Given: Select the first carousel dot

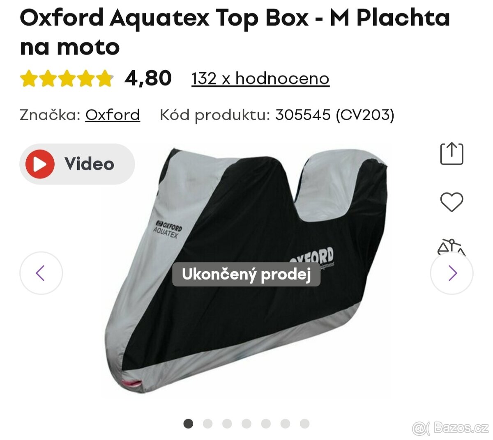Looking at the screenshot, I should pyautogui.click(x=188, y=423).
